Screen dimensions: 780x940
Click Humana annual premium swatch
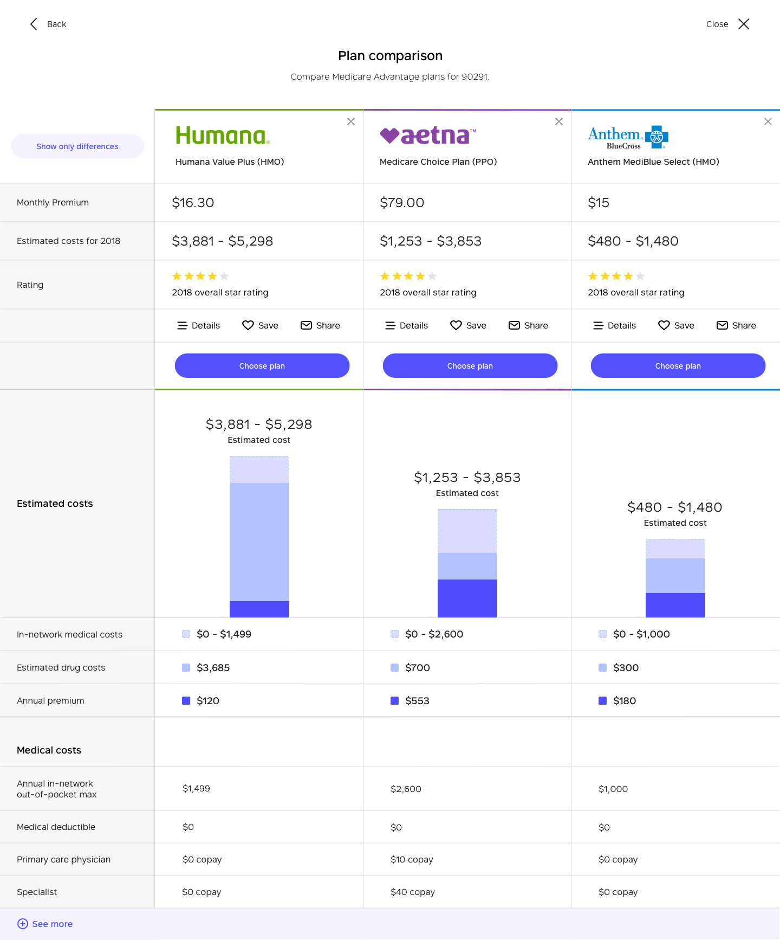coord(186,701)
